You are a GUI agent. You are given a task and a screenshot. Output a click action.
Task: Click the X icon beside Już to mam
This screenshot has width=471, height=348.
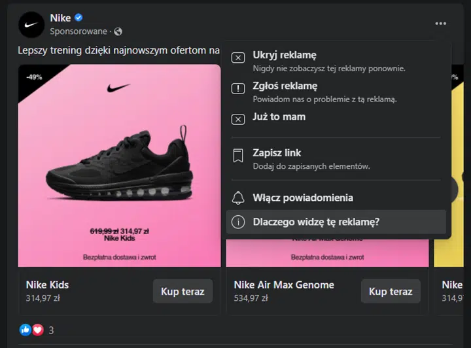point(238,119)
